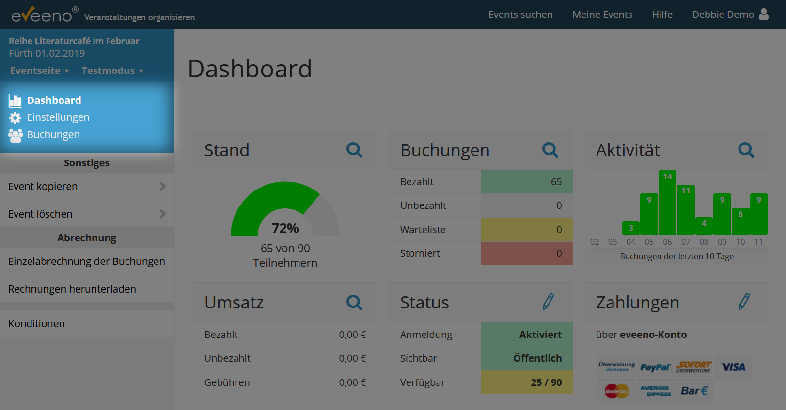This screenshot has height=410, width=786.
Task: Click the magnifier icon in Stand panel
Action: coord(354,150)
